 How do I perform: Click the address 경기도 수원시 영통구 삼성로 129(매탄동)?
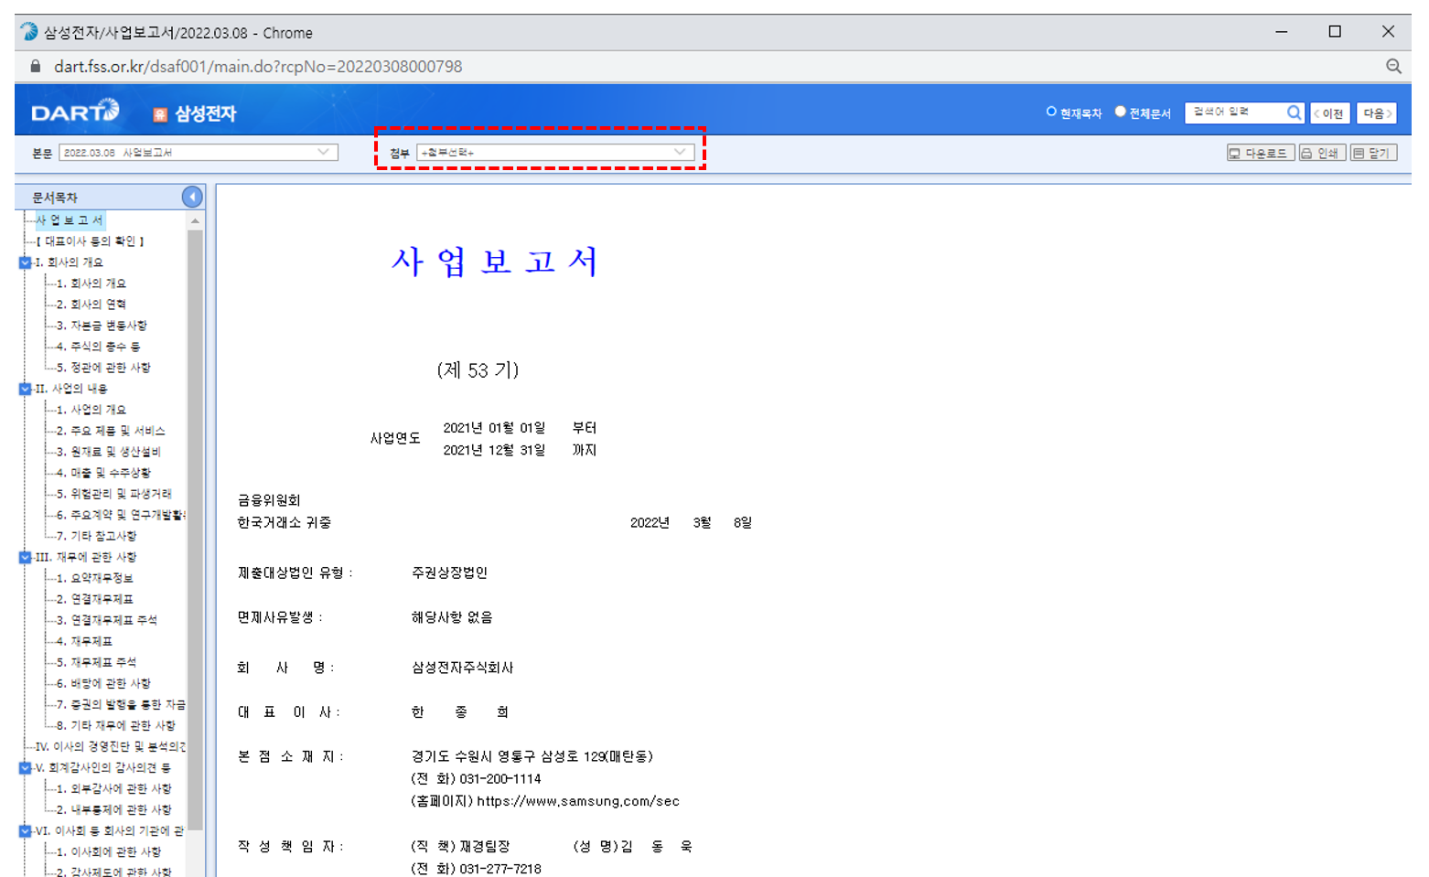[x=532, y=756]
